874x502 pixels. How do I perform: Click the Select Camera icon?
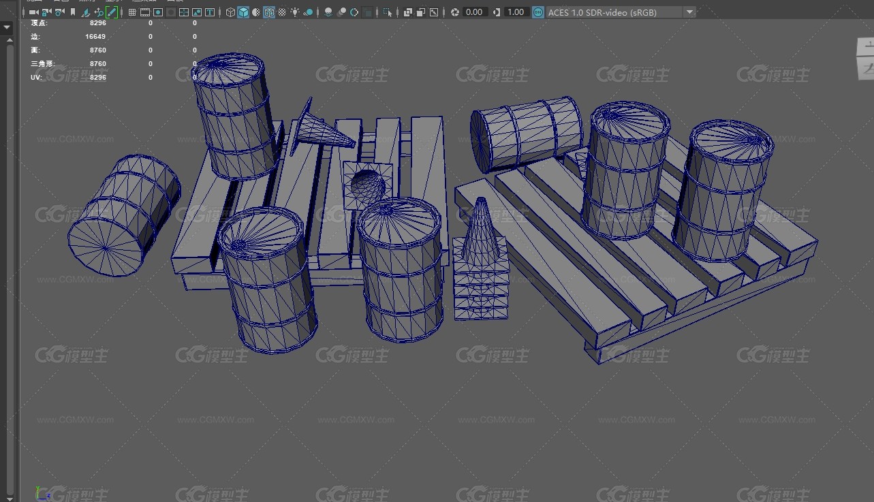click(x=33, y=12)
